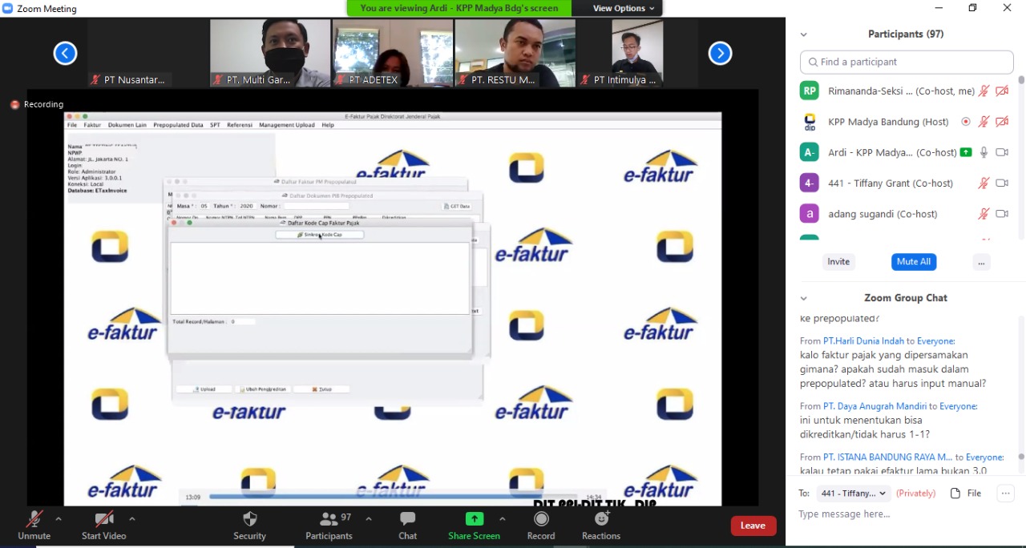The width and height of the screenshot is (1026, 548).
Task: Click the File attachment icon in chat
Action: [955, 493]
